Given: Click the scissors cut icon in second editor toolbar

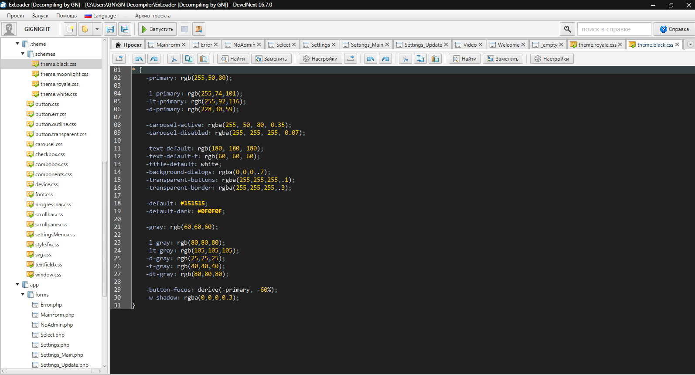Looking at the screenshot, I should pos(405,59).
